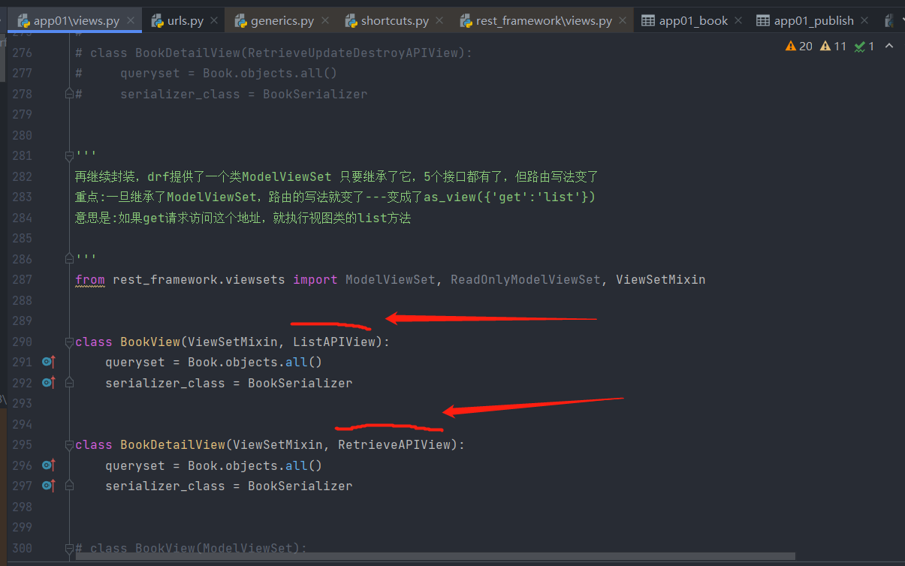Collapse the commented block fold on line 300

click(69, 548)
